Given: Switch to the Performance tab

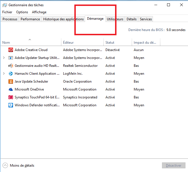Looking at the screenshot, I should [x=30, y=19].
